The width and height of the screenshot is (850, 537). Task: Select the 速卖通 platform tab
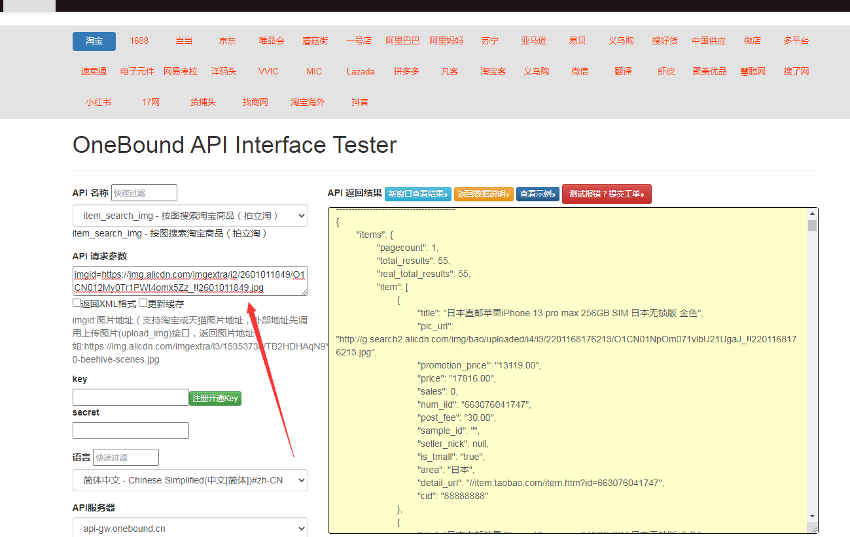coord(94,71)
